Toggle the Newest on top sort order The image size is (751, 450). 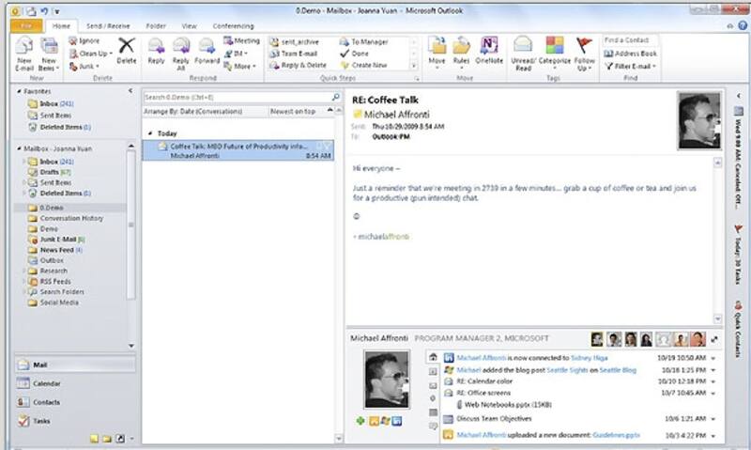[294, 111]
